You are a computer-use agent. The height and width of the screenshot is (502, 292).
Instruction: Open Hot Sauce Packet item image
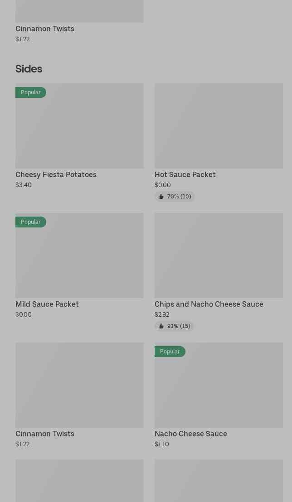coord(219,126)
